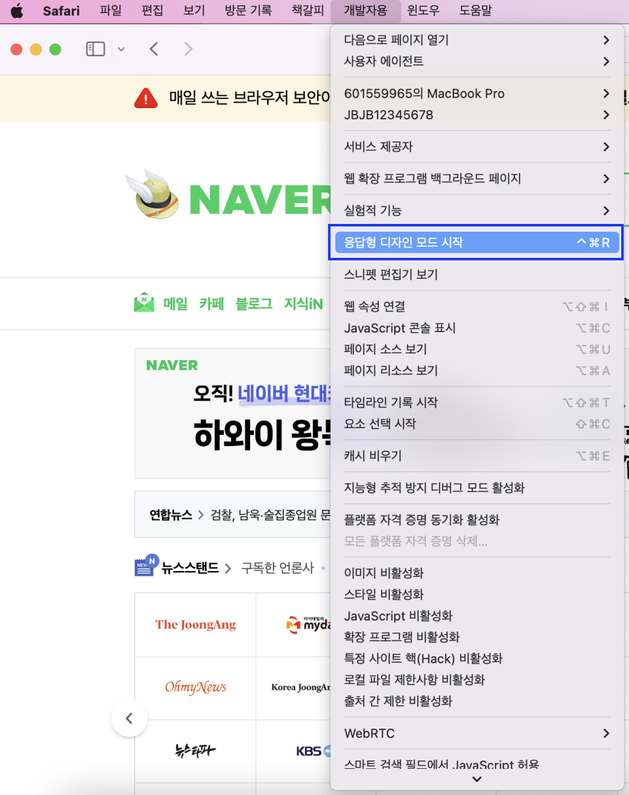
Task: Click the 뉴스스탠드 news icon
Action: (147, 566)
